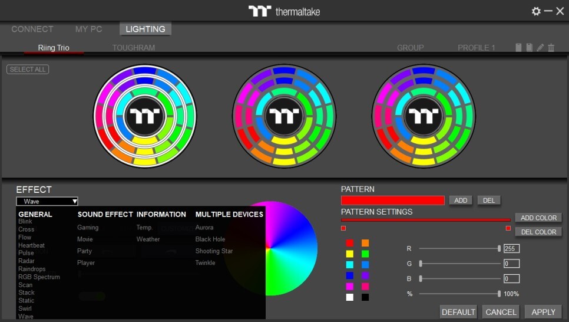
Task: Select the Aurora multiple-device effect
Action: [204, 228]
